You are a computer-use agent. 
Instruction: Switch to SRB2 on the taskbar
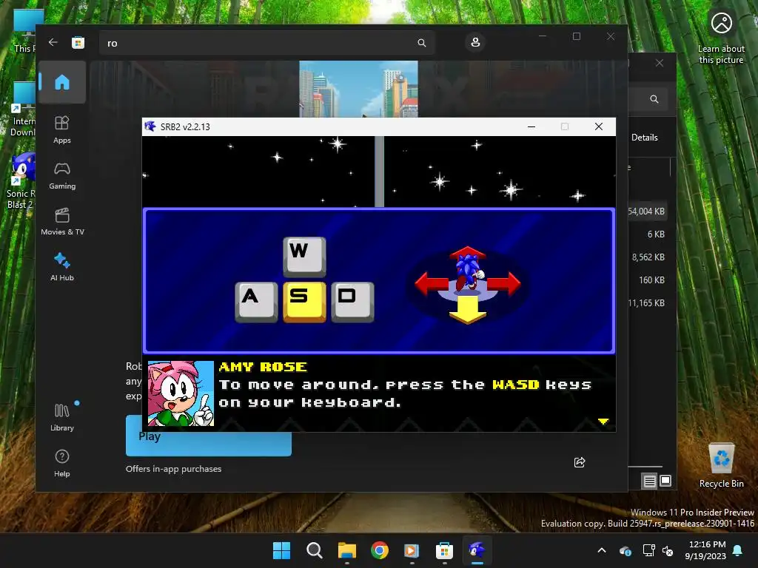(x=477, y=550)
